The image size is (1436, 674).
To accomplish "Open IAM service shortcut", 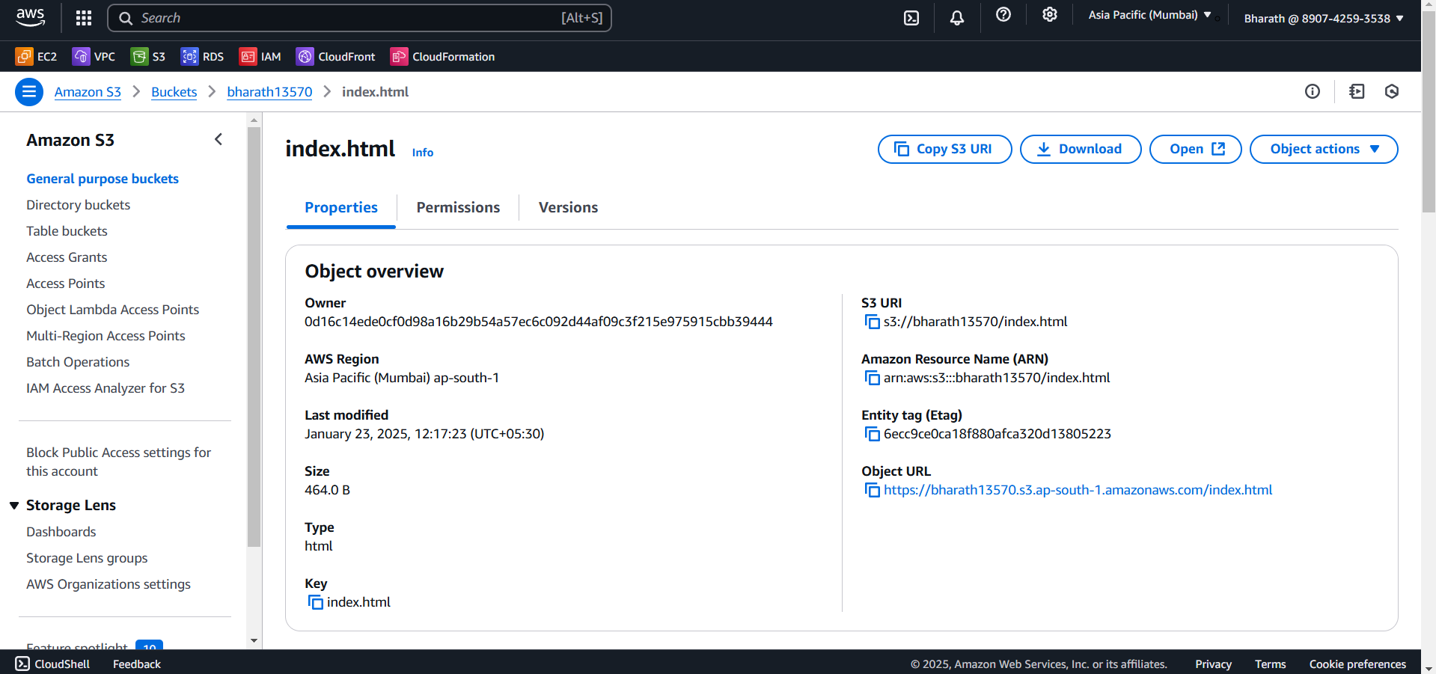I will point(260,56).
